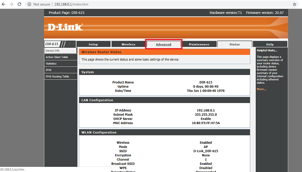This screenshot has width=302, height=172.
Task: Click Firmware version: 20.07 text
Action: pyautogui.click(x=265, y=13)
